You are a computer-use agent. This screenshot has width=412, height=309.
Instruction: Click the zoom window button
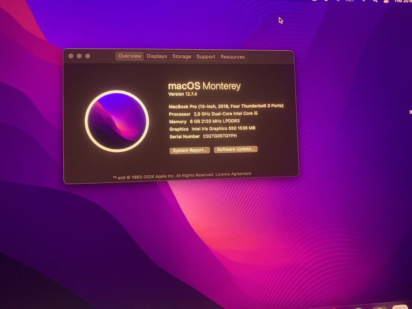(x=87, y=56)
